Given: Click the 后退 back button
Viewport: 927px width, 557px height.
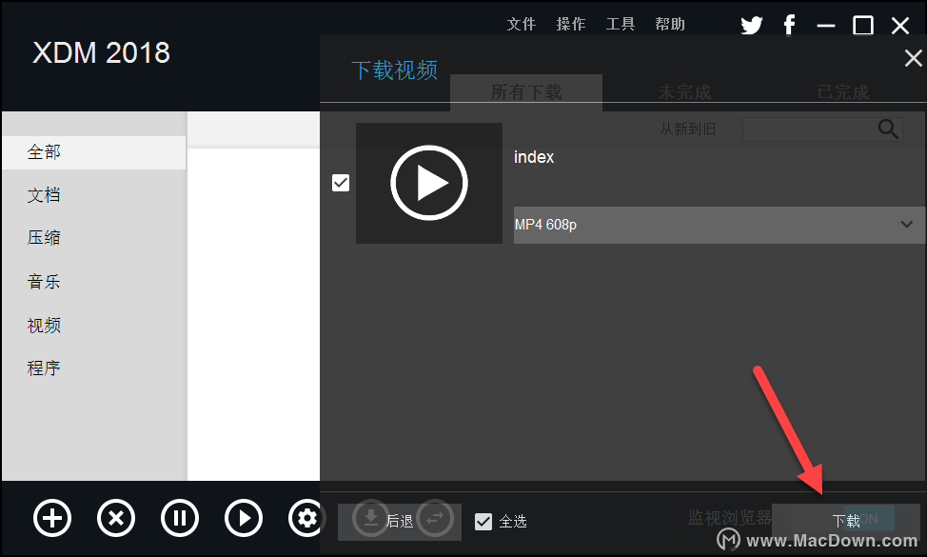Looking at the screenshot, I should click(400, 522).
